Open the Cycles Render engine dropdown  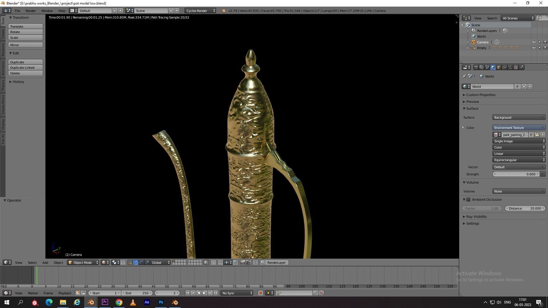coord(201,11)
